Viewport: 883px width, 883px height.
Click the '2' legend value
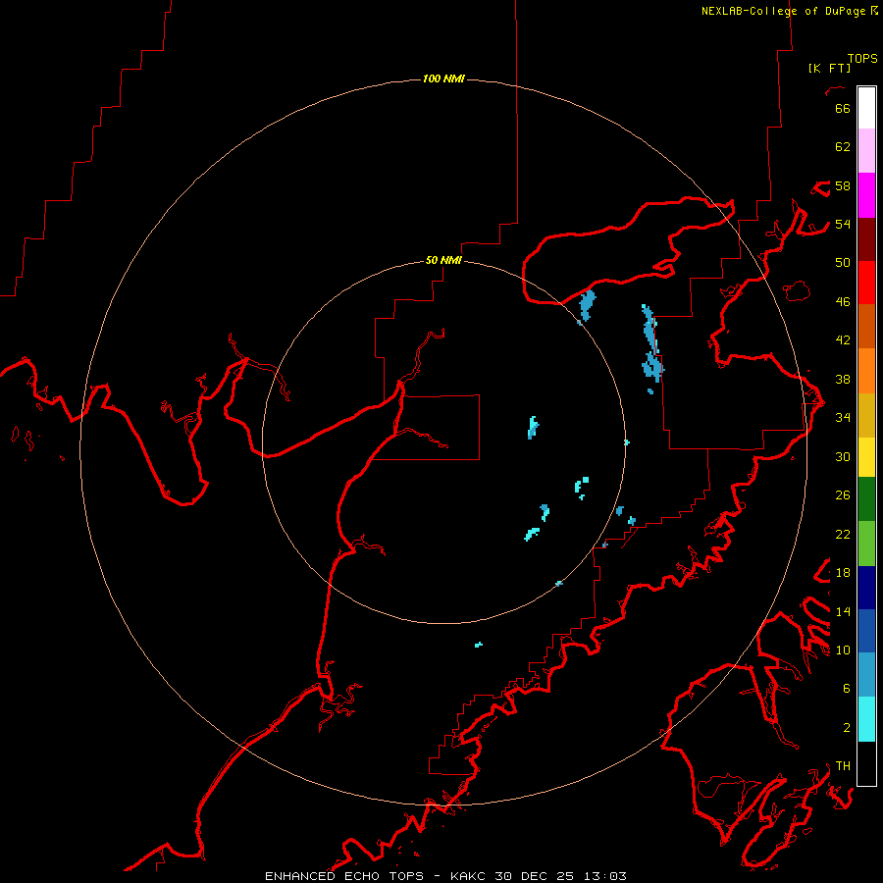847,728
